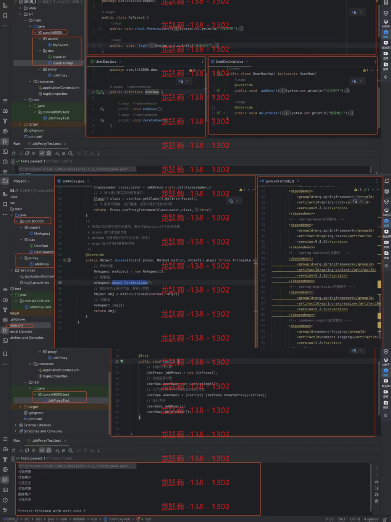This screenshot has width=391, height=522.
Task: Rerun tests in the 23 ms Run panel
Action: (14, 153)
